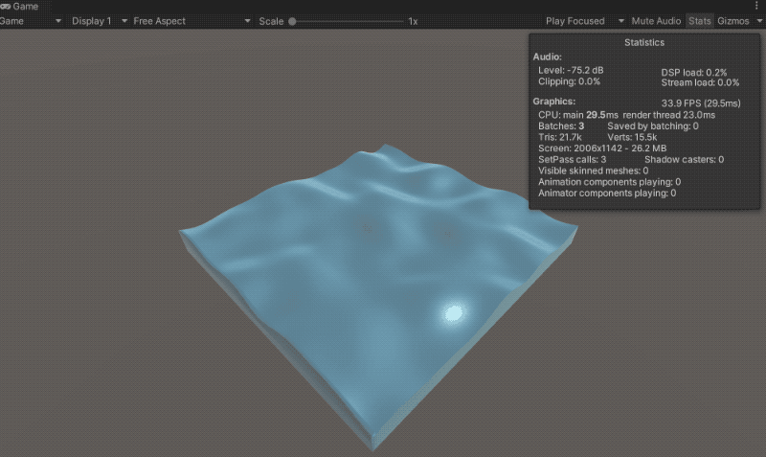Click the 'Screen: 2006x1142 - 26.2 MB' line

[x=602, y=149]
